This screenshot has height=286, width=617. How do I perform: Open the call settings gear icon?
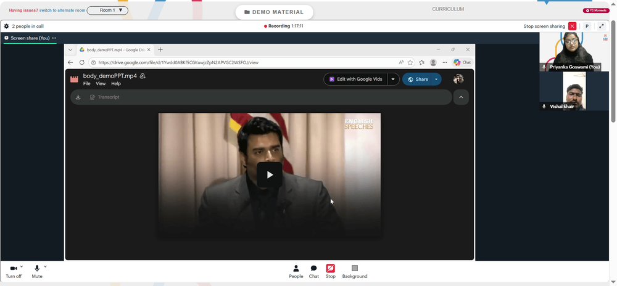(6, 27)
